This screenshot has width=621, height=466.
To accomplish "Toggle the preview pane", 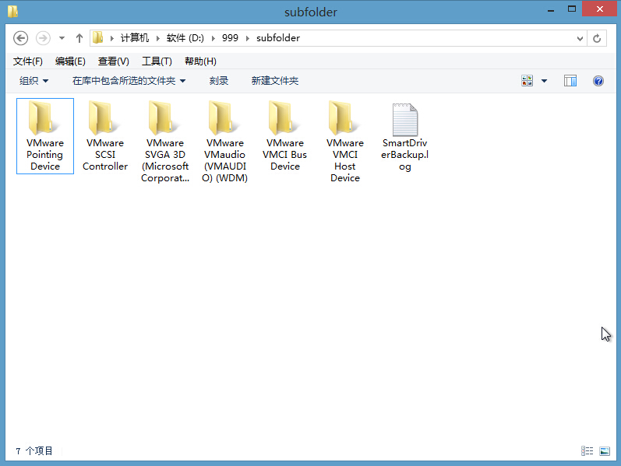I will pyautogui.click(x=570, y=81).
